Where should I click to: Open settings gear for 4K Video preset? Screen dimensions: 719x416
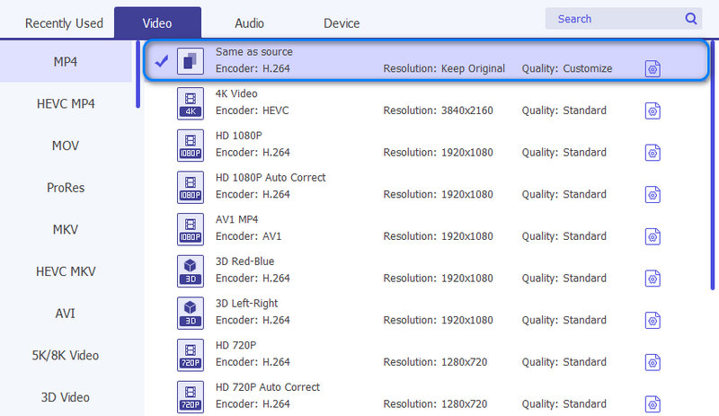coord(652,111)
